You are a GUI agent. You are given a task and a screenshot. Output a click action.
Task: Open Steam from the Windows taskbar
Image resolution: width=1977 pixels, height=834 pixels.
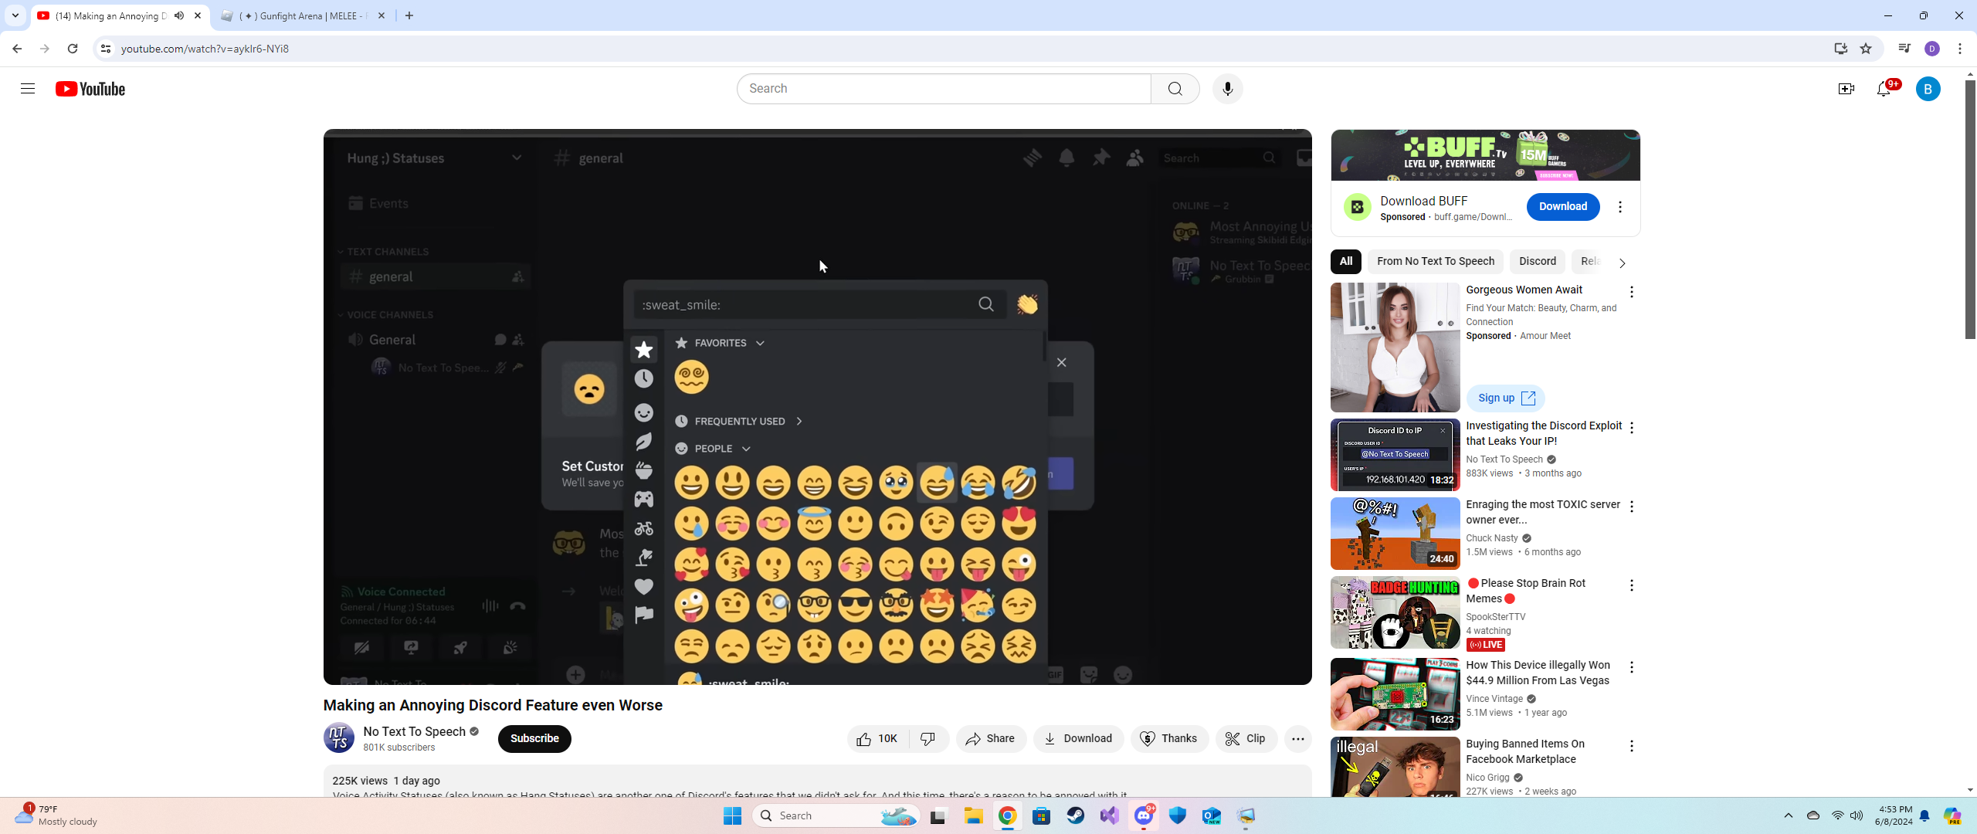pyautogui.click(x=1075, y=815)
